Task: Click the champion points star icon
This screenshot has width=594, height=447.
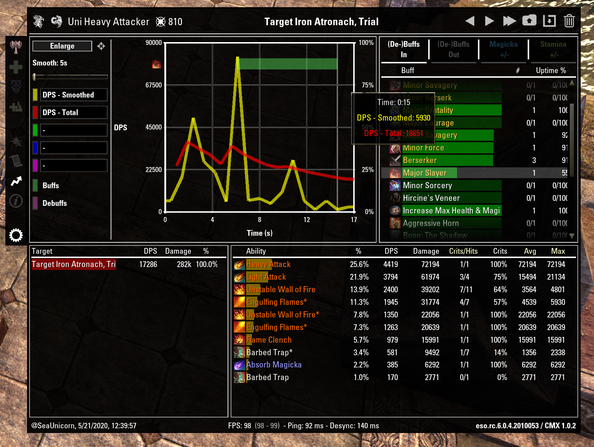Action: coord(160,22)
